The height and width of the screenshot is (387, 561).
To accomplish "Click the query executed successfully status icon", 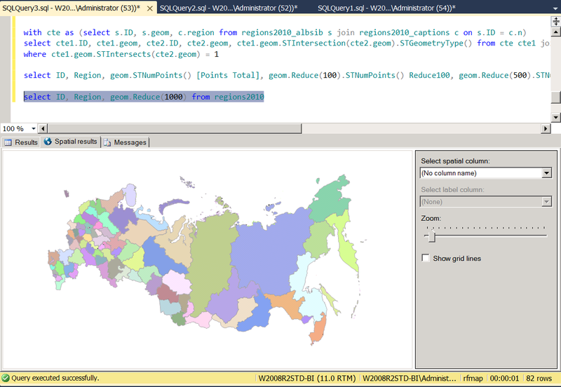I will 6,378.
